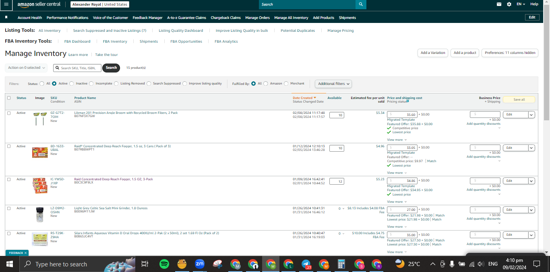Open Performance Notifications in the top menu
Screen dimensions: 550x272
[x=67, y=18]
